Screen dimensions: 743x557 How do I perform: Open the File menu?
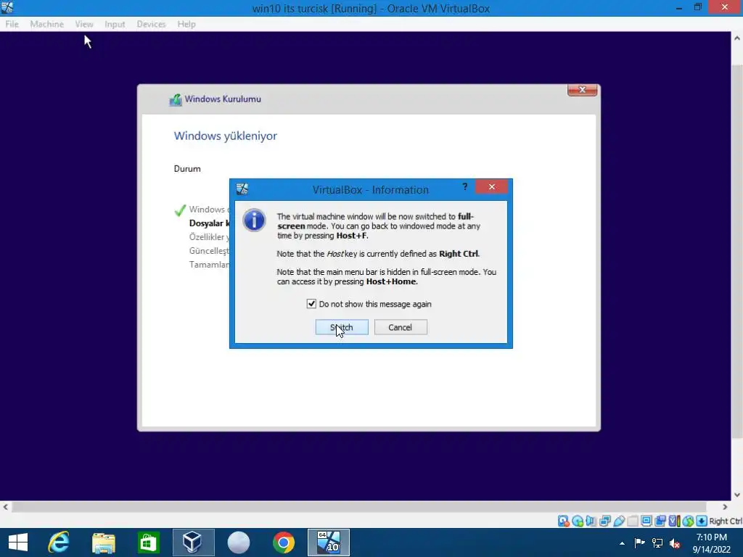point(12,24)
